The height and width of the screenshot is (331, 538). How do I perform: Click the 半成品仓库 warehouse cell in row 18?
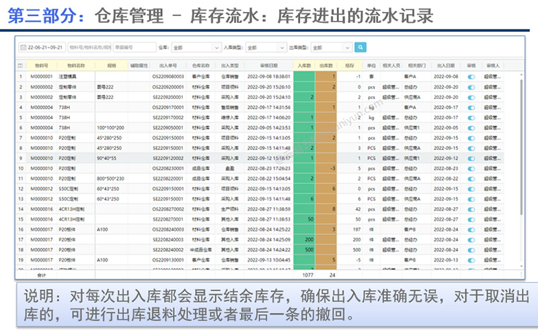(x=200, y=250)
